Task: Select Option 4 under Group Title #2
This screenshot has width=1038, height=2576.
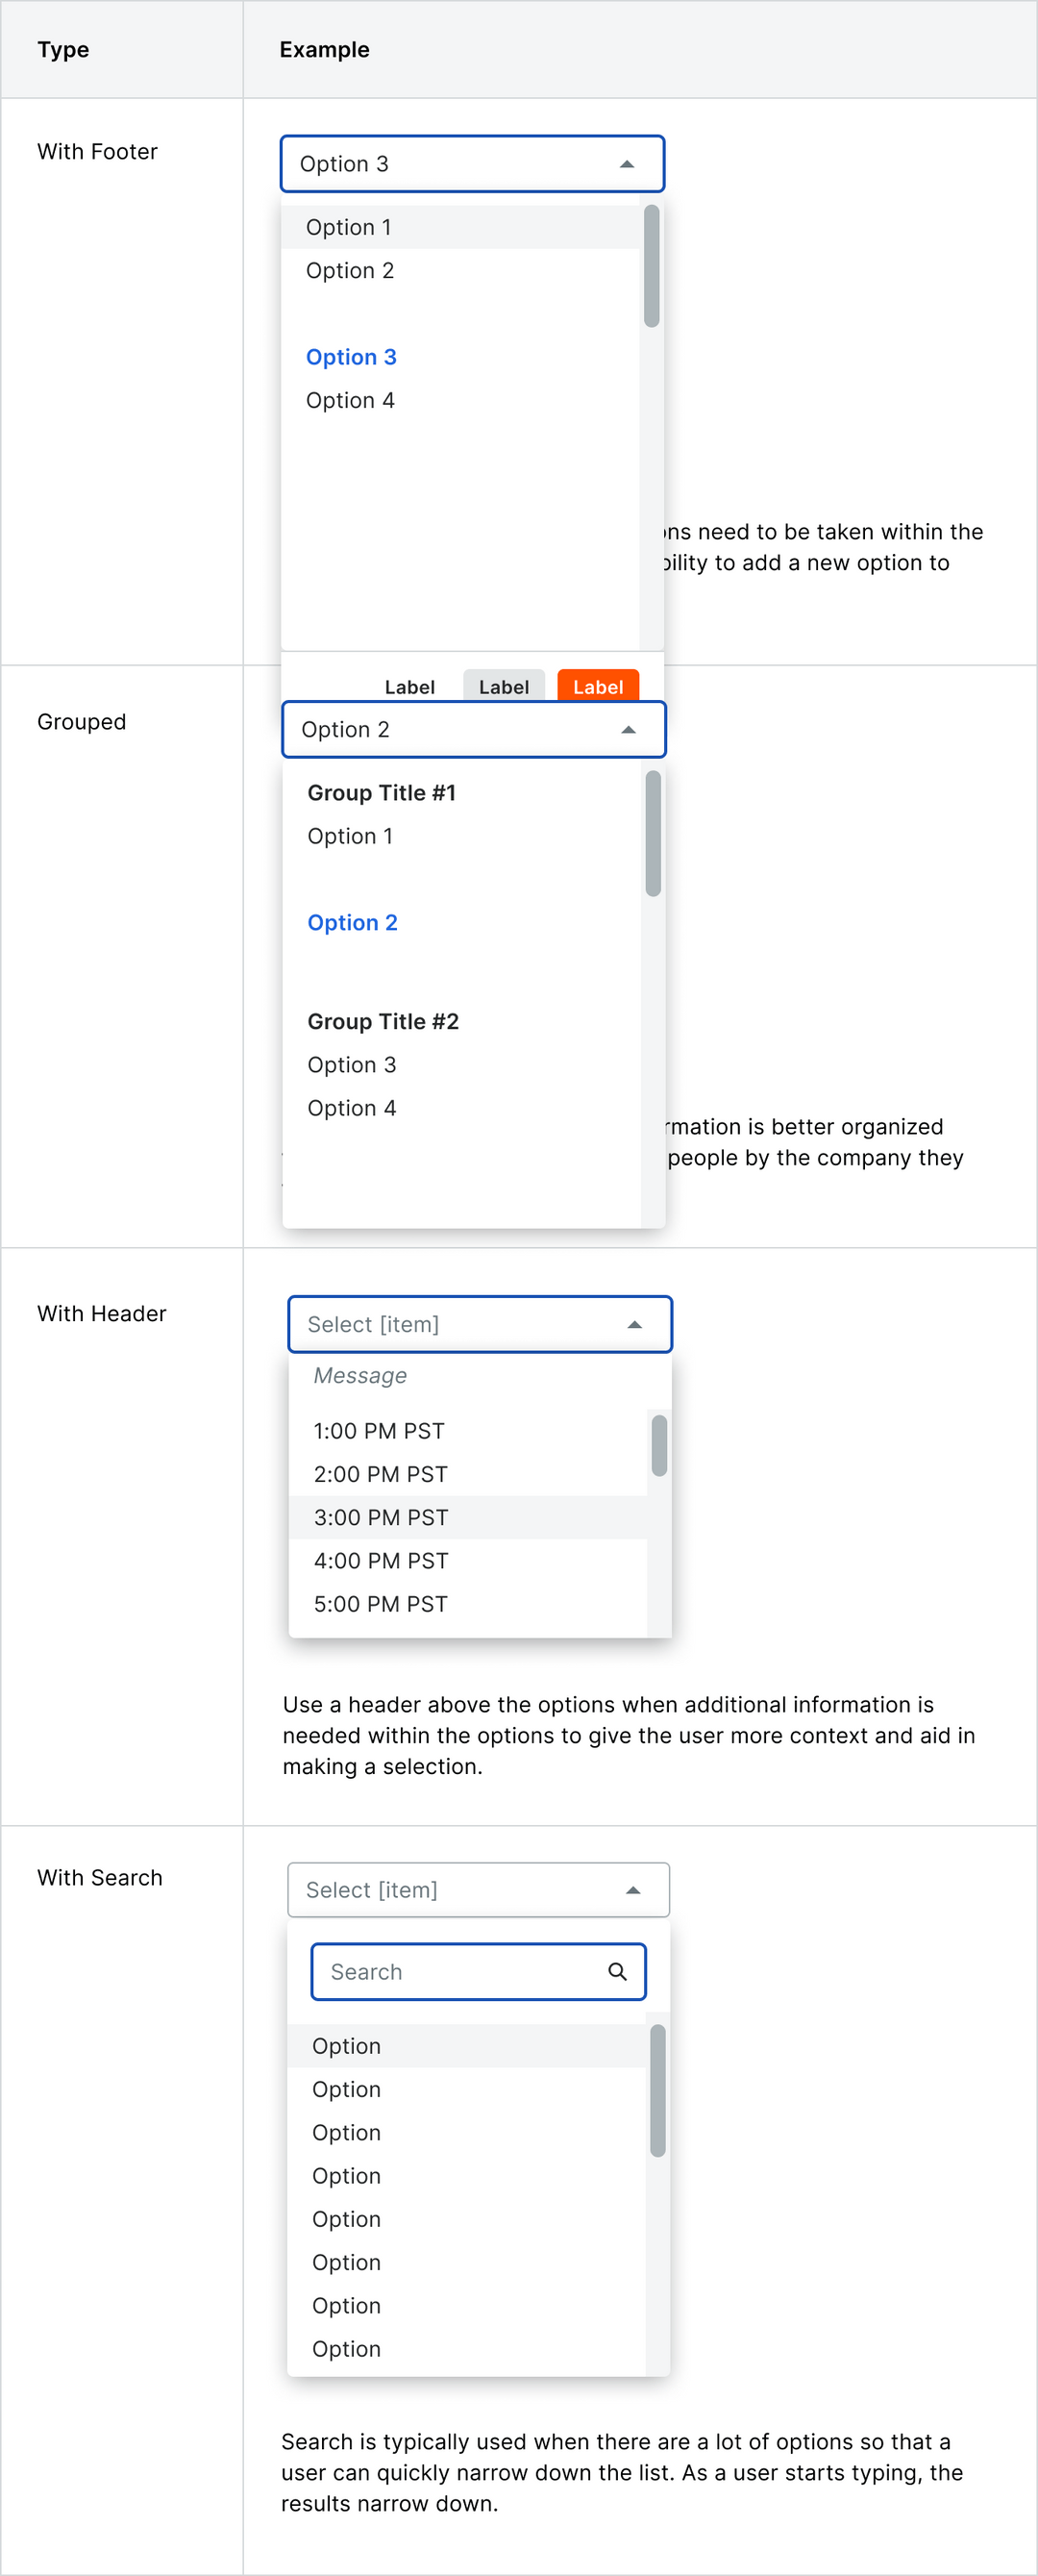Action: point(352,1108)
